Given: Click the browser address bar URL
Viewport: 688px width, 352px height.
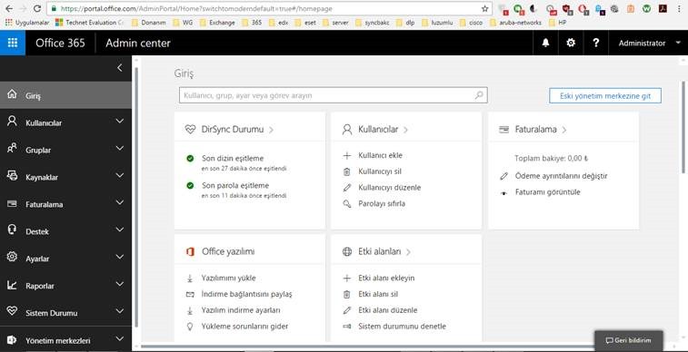Looking at the screenshot, I should pos(196,8).
